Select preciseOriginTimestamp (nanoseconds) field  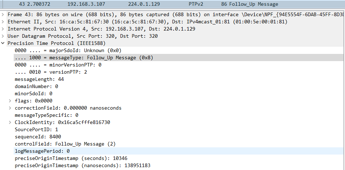click(x=178, y=166)
